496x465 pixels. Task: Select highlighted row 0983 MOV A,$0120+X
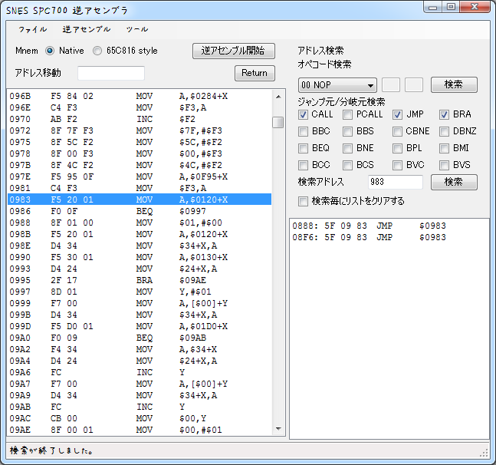point(140,200)
